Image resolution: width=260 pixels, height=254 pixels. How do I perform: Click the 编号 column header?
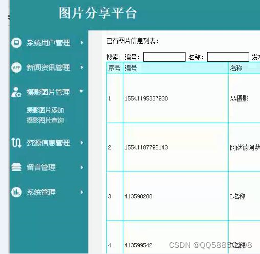click(176, 68)
